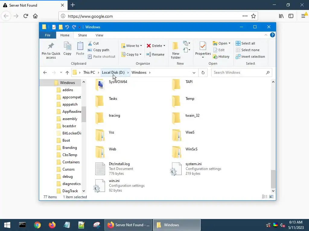Bookmark this page with star icon

point(253,16)
